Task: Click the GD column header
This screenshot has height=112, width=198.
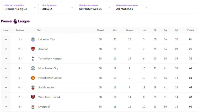Action: 176,30
